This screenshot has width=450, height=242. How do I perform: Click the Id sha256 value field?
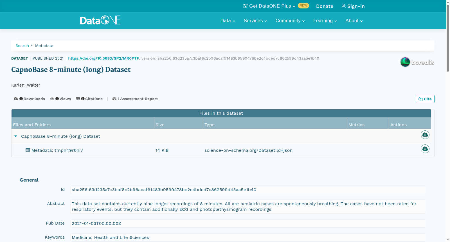pyautogui.click(x=248, y=190)
